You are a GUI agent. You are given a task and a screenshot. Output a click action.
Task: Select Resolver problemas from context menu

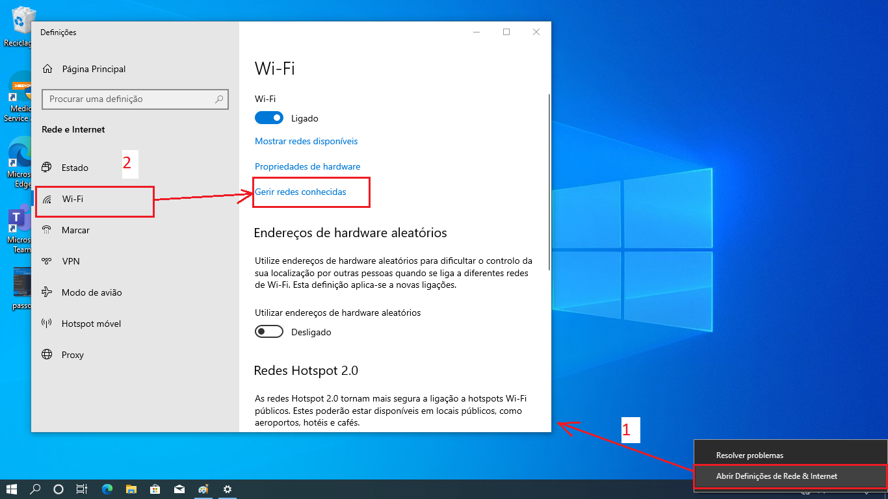[x=750, y=455]
